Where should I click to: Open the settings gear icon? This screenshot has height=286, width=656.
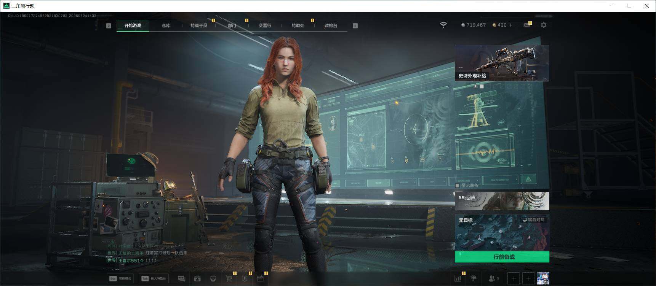pyautogui.click(x=544, y=25)
